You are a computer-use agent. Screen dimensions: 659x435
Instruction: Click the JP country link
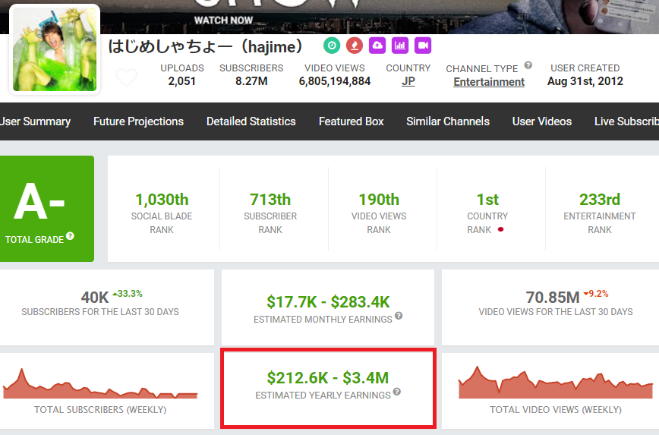(408, 81)
